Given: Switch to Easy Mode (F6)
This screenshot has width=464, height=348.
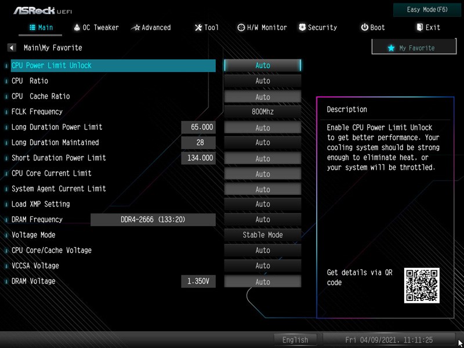Looking at the screenshot, I should 427,10.
